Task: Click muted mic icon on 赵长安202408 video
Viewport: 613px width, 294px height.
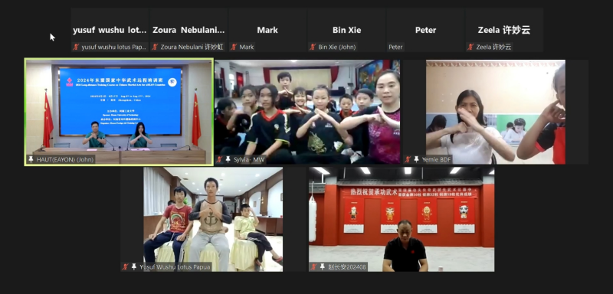Action: pos(314,267)
